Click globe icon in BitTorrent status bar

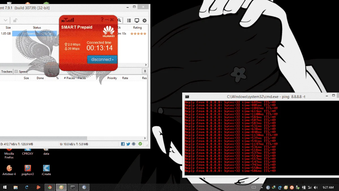[134, 144]
